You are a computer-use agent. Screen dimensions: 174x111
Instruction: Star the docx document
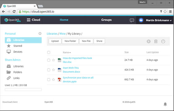(53, 70)
